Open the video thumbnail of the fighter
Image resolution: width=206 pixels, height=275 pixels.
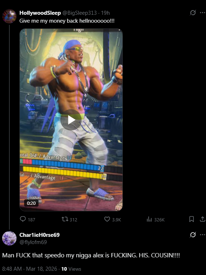tap(71, 120)
